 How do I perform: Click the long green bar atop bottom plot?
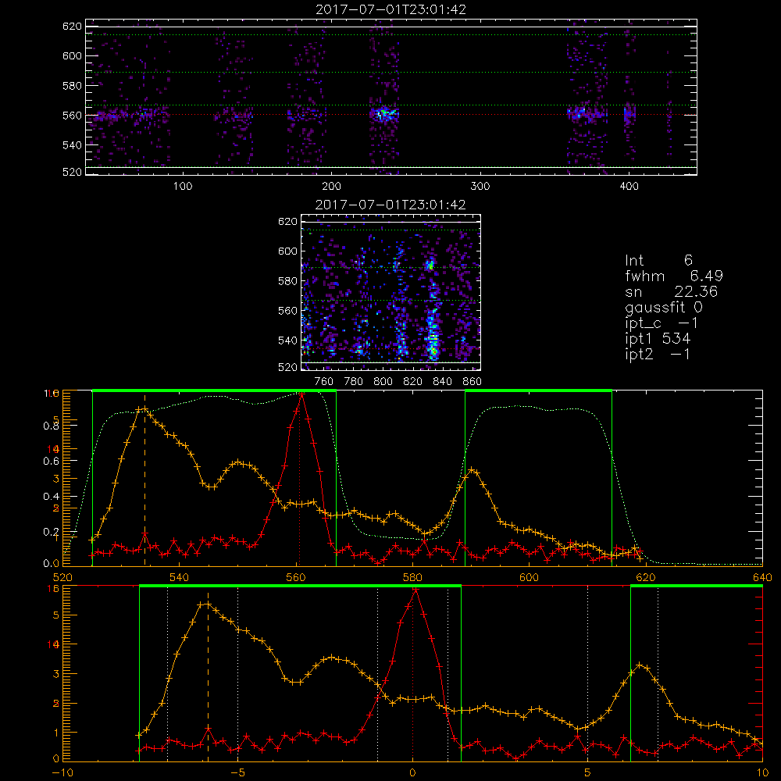[301, 587]
